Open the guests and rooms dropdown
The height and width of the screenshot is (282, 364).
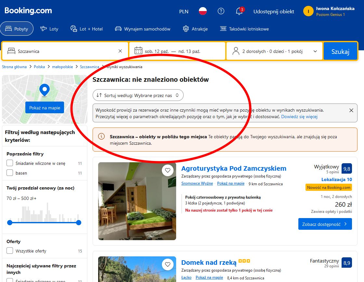pyautogui.click(x=274, y=51)
